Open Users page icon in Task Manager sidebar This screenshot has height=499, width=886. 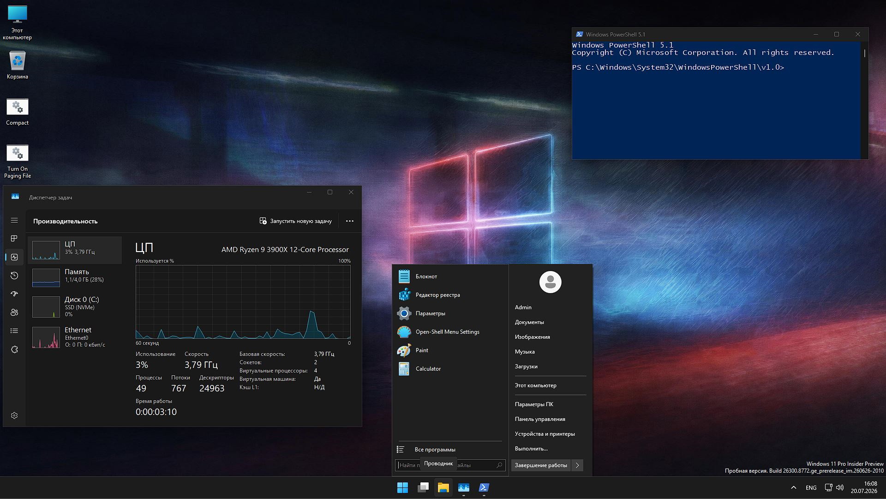tap(14, 313)
